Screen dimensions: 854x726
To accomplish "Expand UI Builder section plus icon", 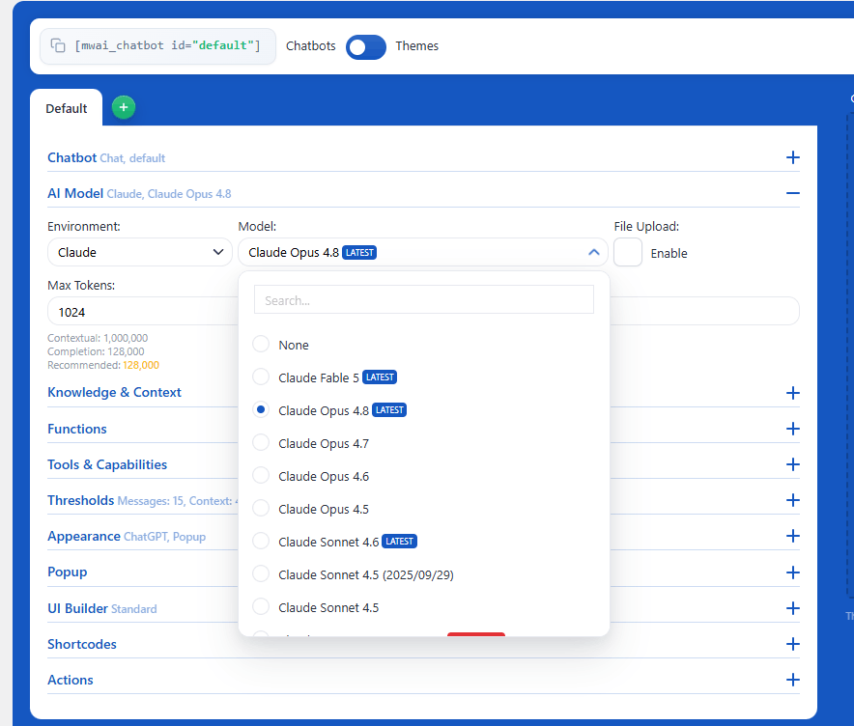I will tap(792, 608).
